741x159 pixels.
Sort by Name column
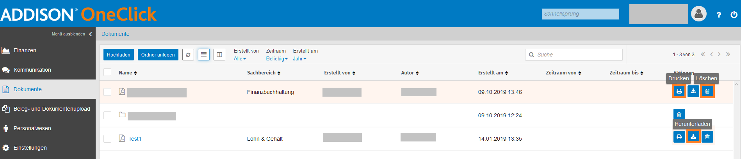128,73
